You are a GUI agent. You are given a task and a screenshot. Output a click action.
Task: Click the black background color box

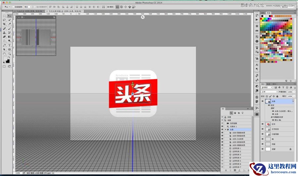coord(8,61)
